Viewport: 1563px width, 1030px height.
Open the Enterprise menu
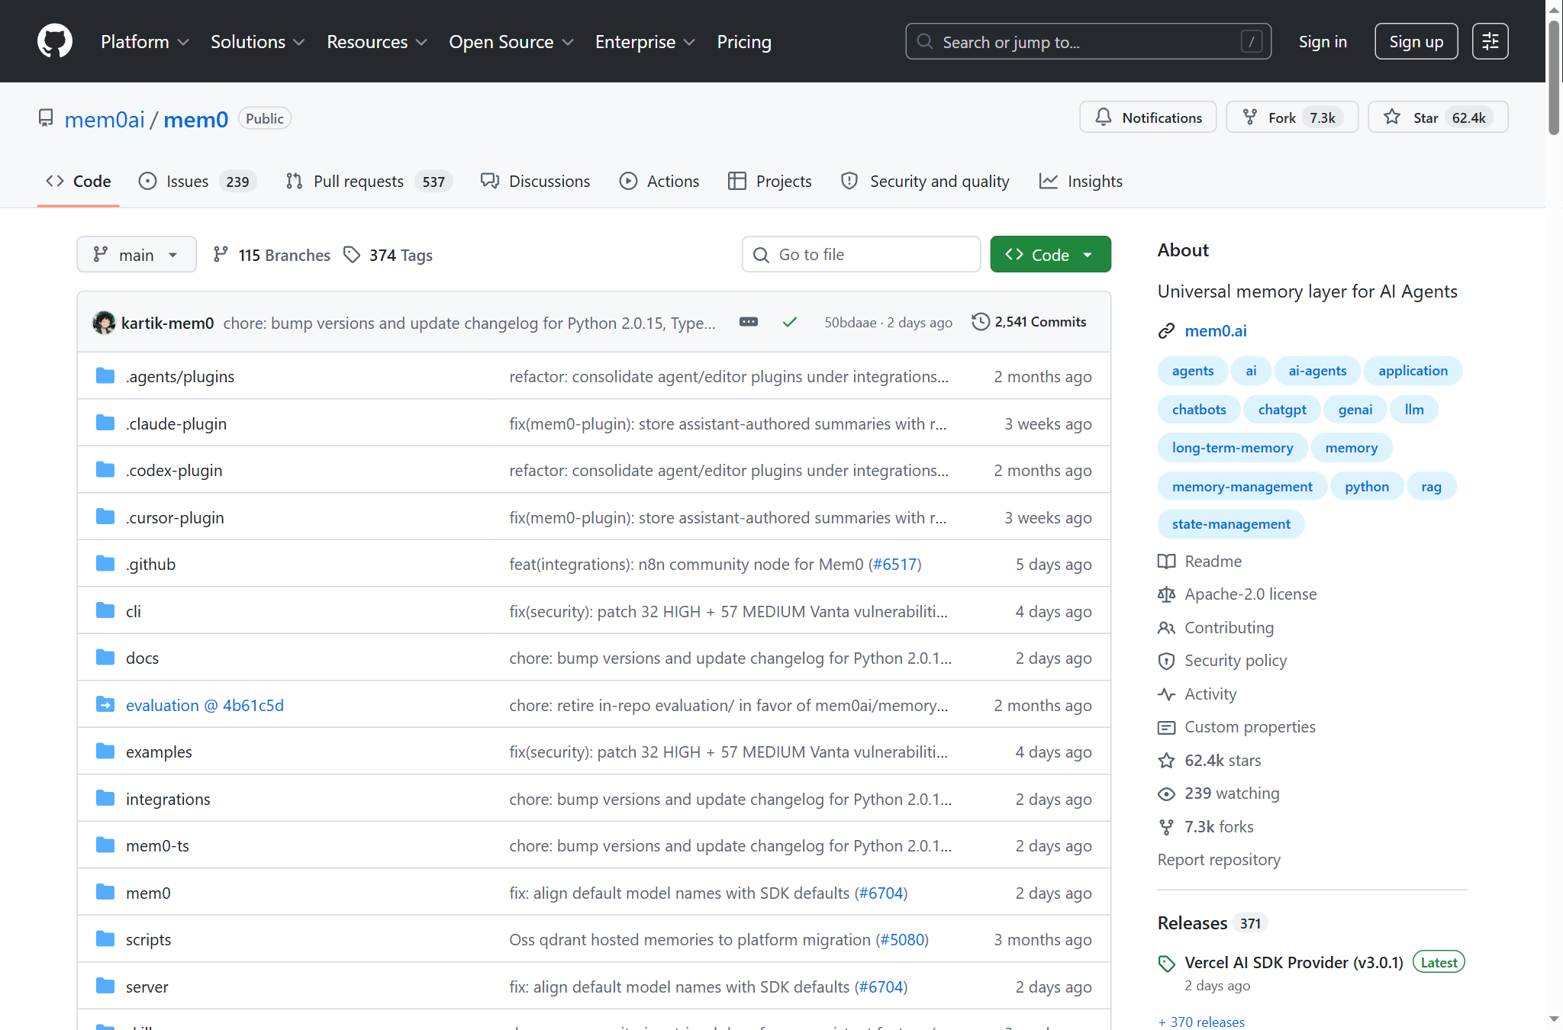point(646,42)
